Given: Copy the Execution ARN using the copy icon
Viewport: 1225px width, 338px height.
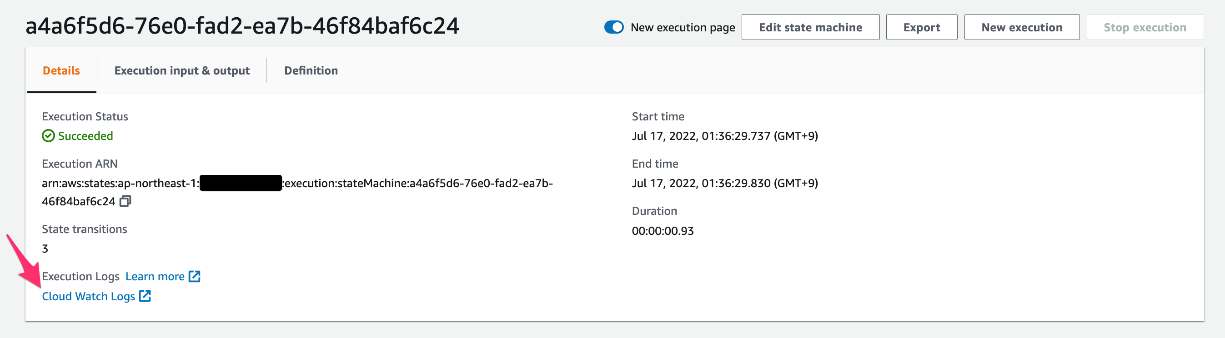Looking at the screenshot, I should [x=125, y=201].
